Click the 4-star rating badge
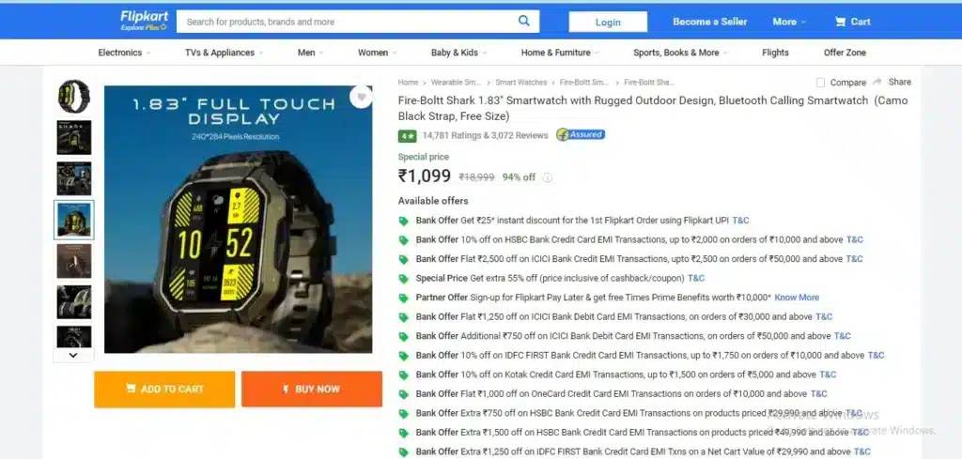The width and height of the screenshot is (962, 459). 407,136
